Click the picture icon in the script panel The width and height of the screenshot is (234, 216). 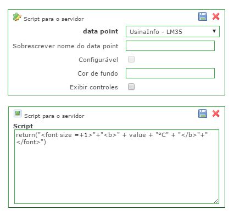click(x=18, y=113)
